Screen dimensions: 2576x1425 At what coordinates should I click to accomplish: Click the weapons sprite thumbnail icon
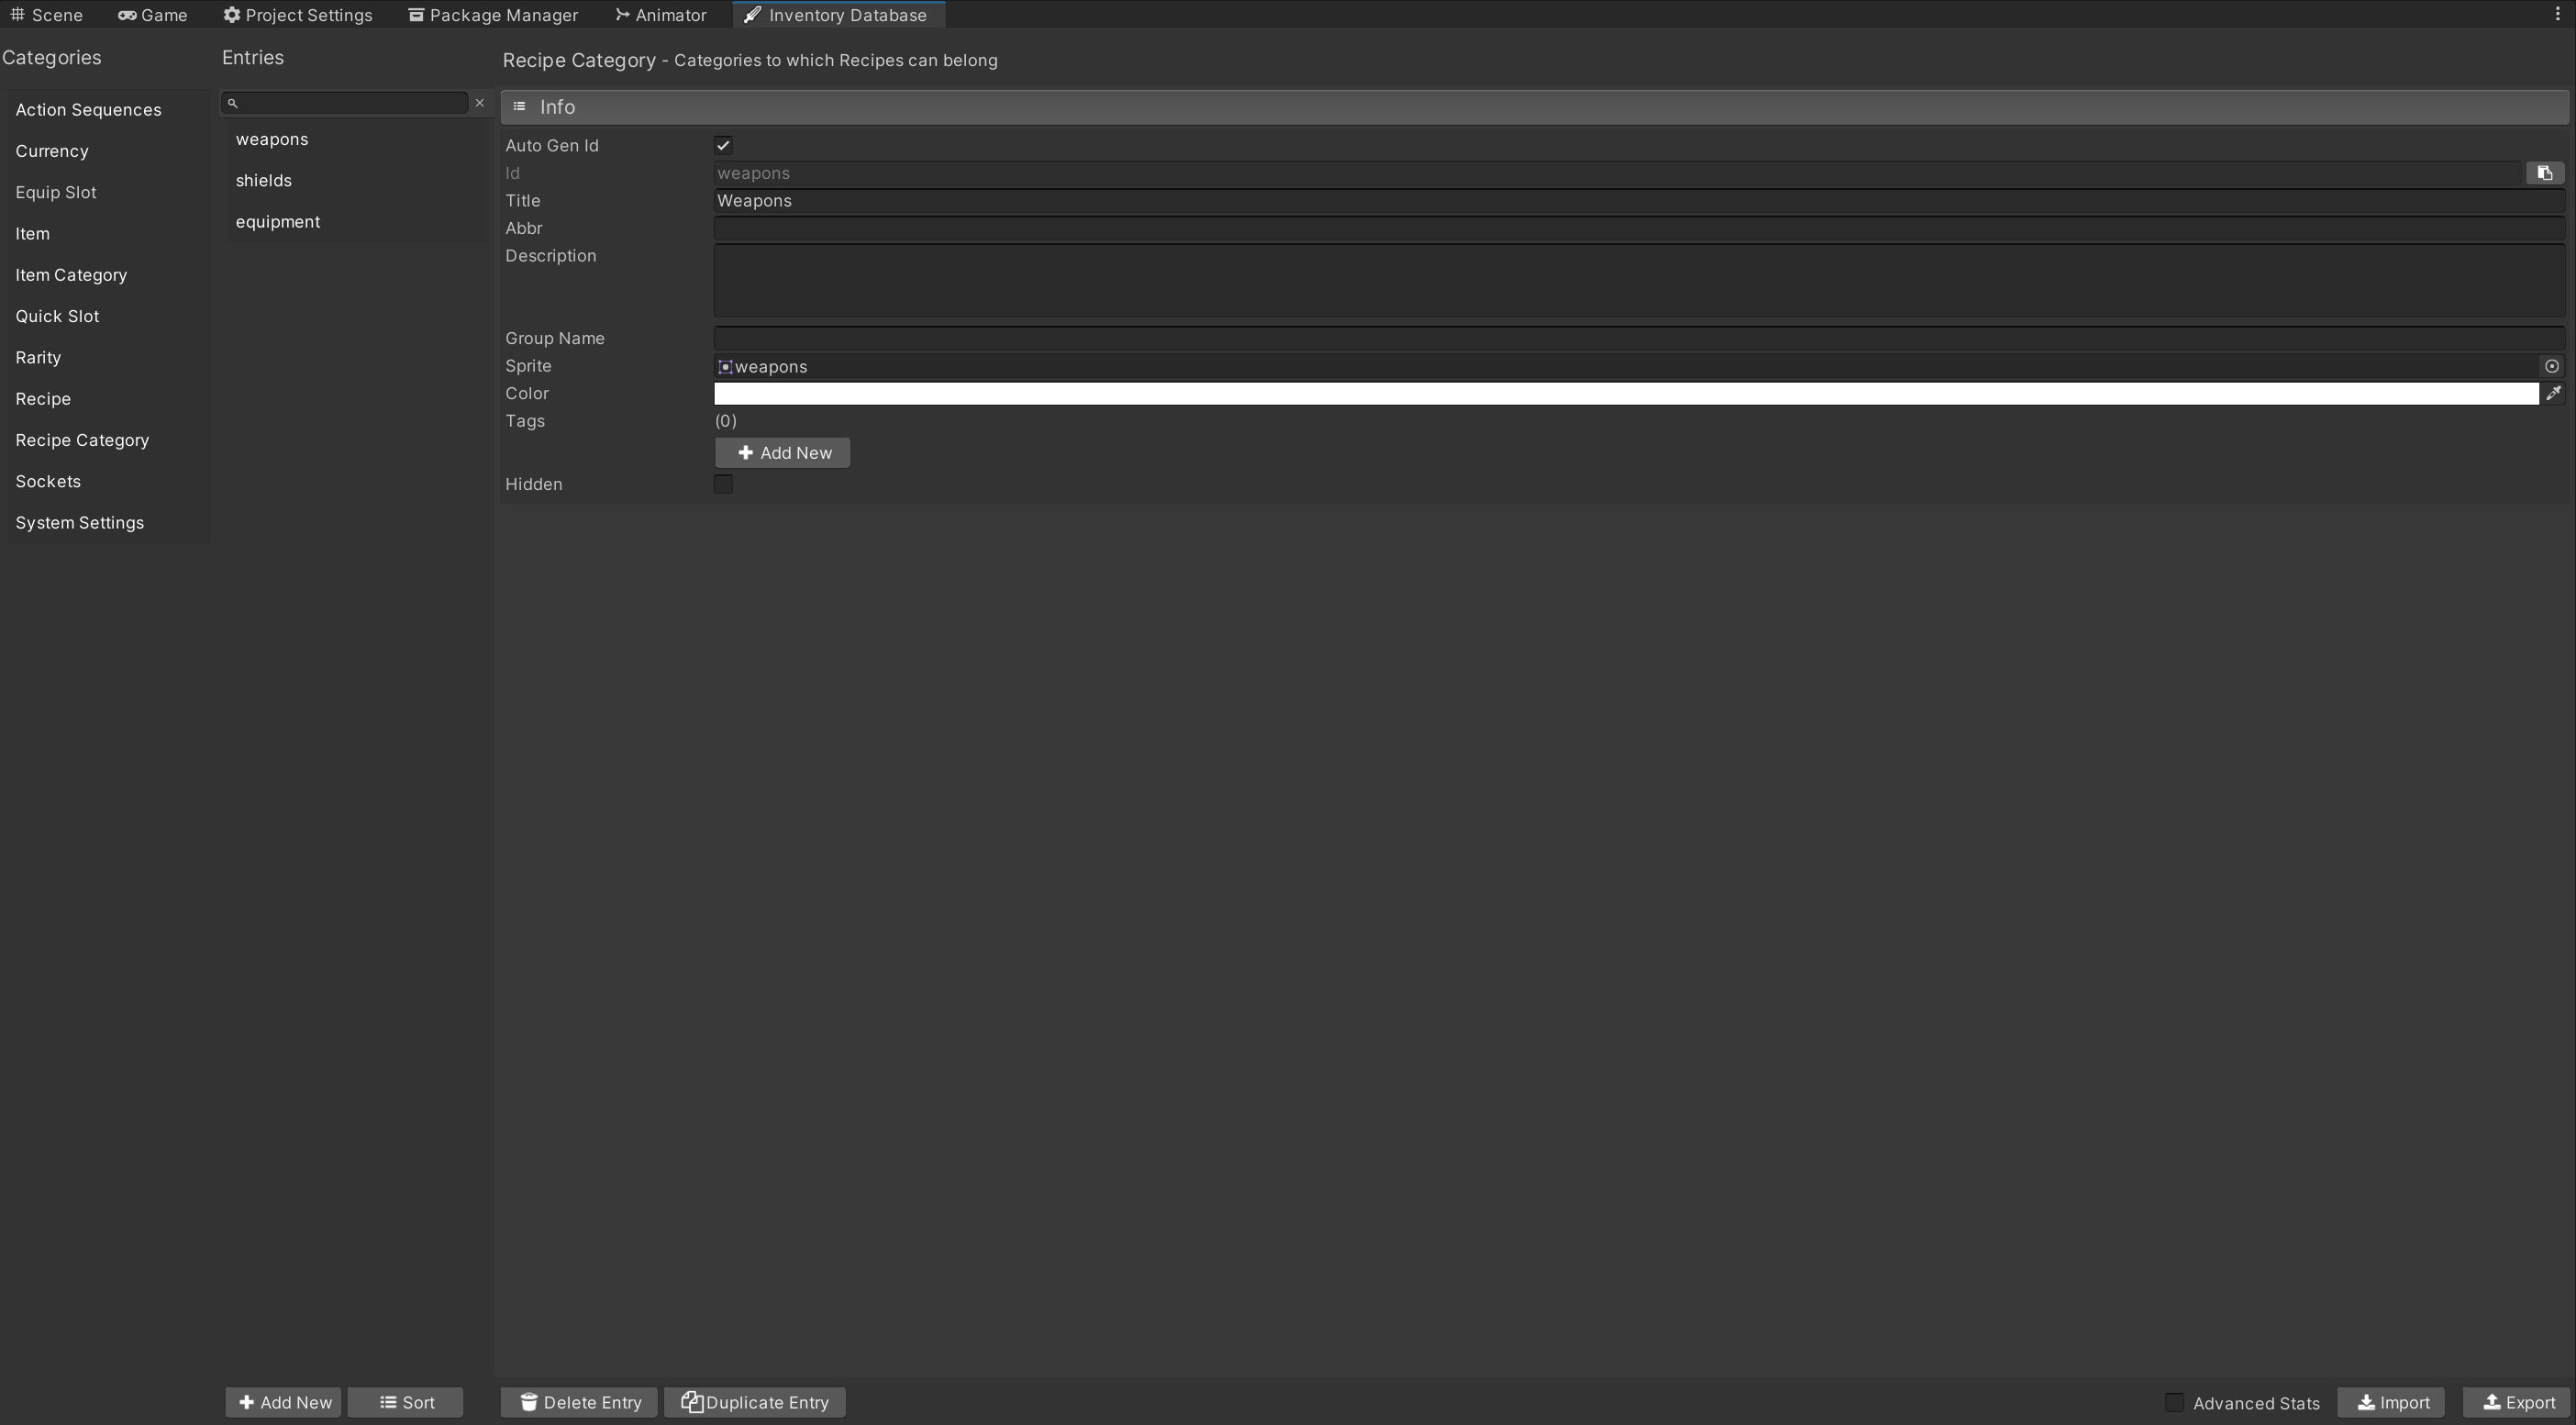tap(725, 367)
